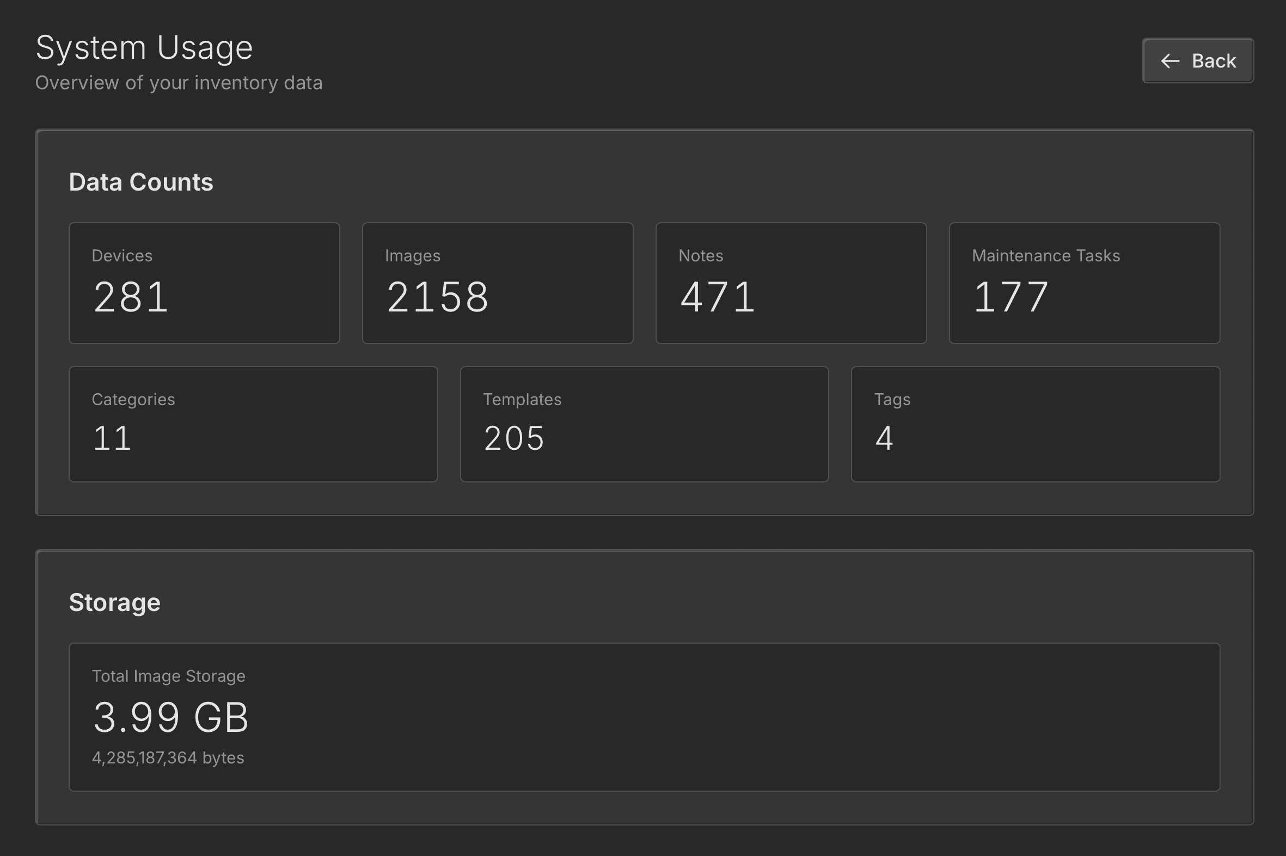Click the images count value 2158

(x=437, y=297)
